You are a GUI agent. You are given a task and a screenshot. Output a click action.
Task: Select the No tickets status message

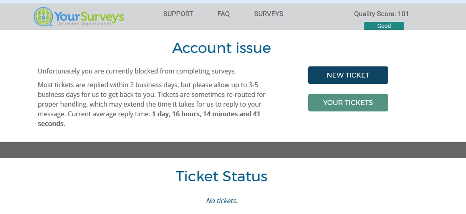[x=222, y=201]
